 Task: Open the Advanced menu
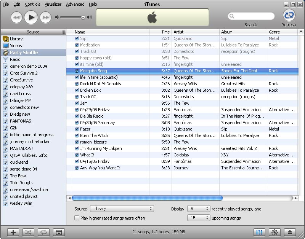(x=75, y=4)
